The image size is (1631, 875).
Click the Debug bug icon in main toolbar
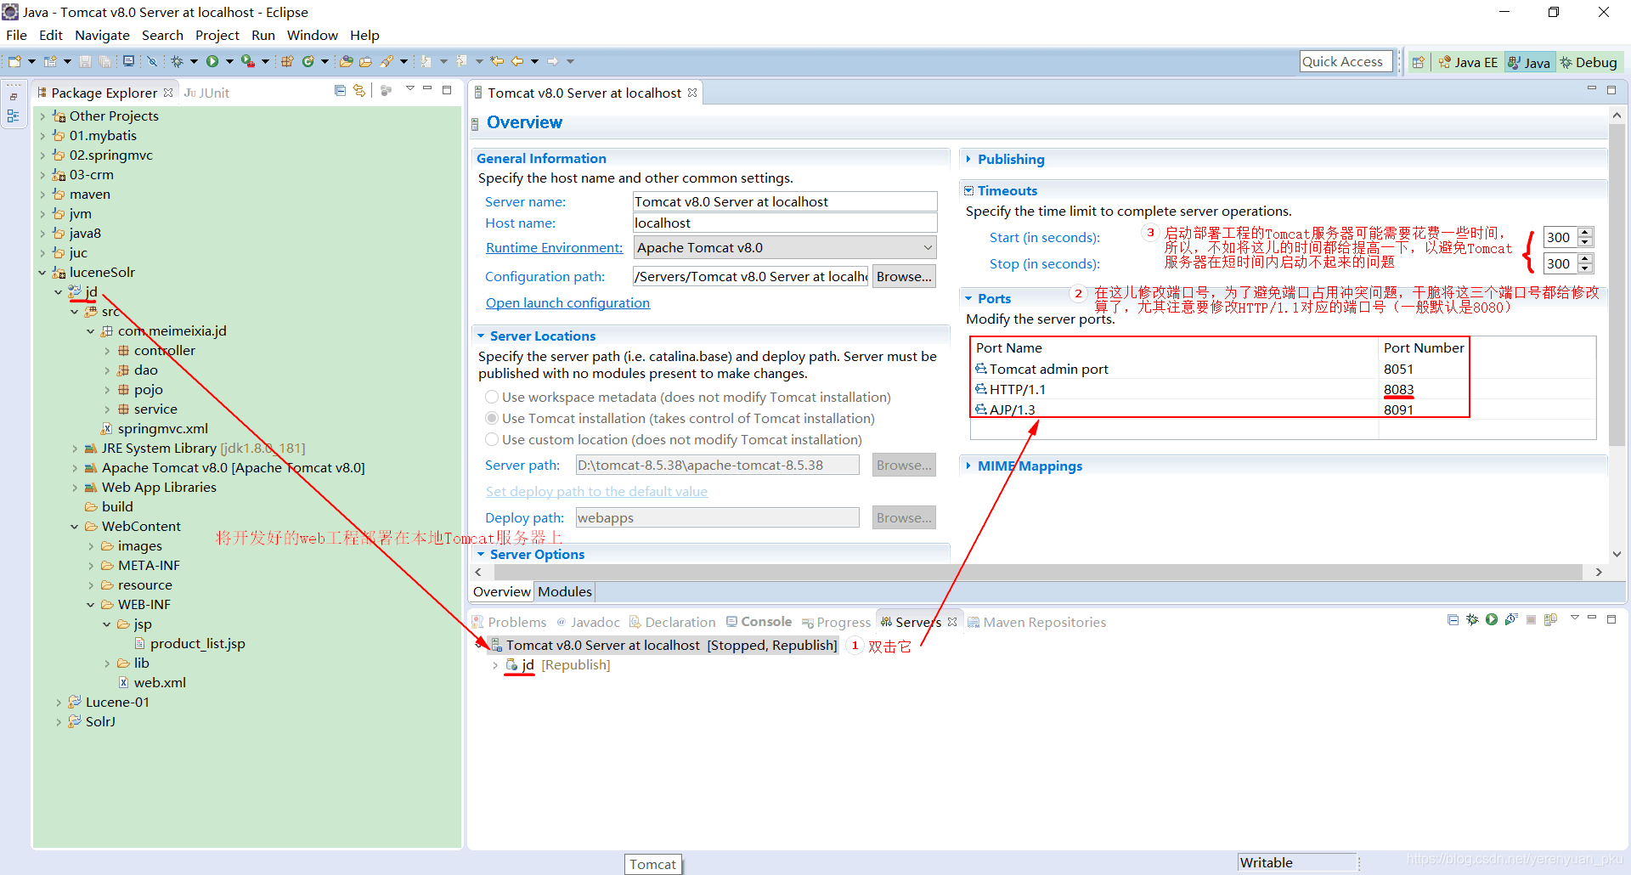(178, 61)
